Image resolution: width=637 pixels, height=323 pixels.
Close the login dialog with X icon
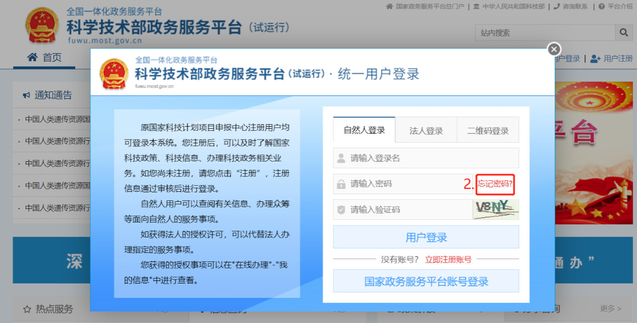554,49
